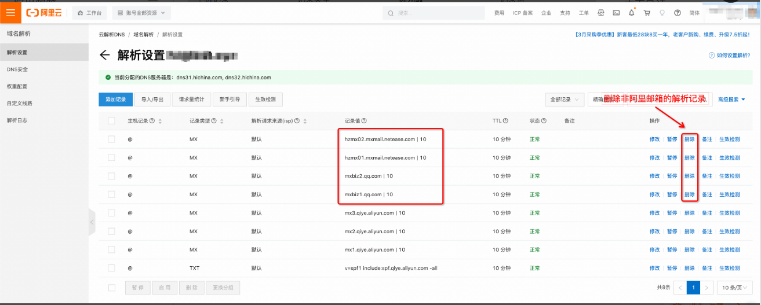The height and width of the screenshot is (305, 761).
Task: Click the magnifier icon in search box
Action: click(392, 13)
